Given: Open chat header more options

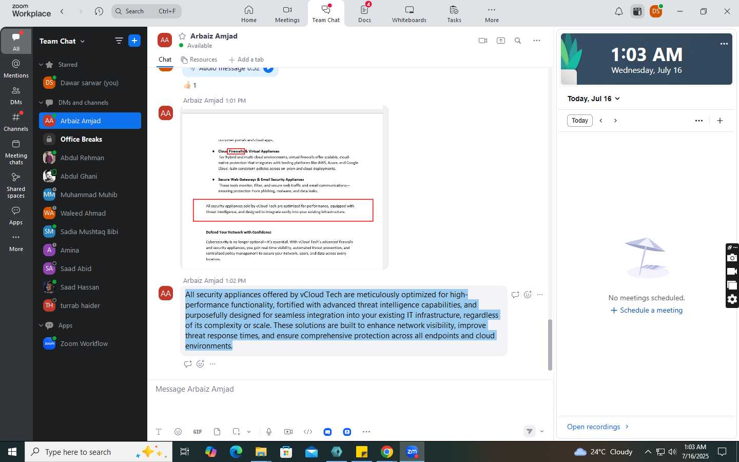Looking at the screenshot, I should (537, 41).
